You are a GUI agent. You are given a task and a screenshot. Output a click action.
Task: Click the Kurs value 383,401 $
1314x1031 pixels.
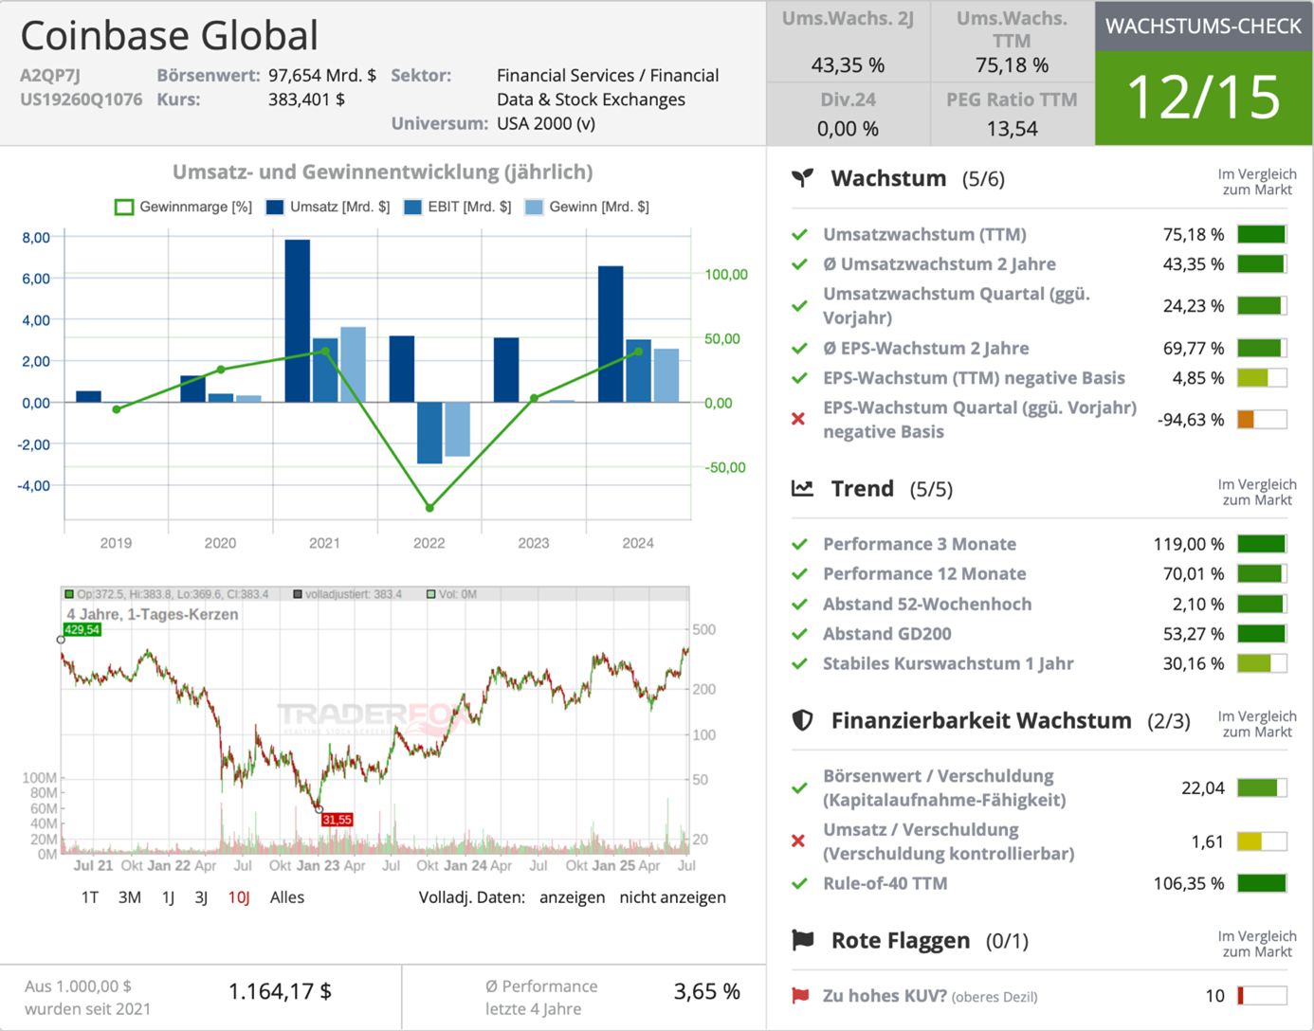[306, 99]
